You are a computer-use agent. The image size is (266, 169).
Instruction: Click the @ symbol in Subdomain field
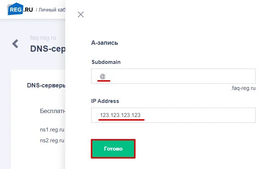pyautogui.click(x=102, y=77)
